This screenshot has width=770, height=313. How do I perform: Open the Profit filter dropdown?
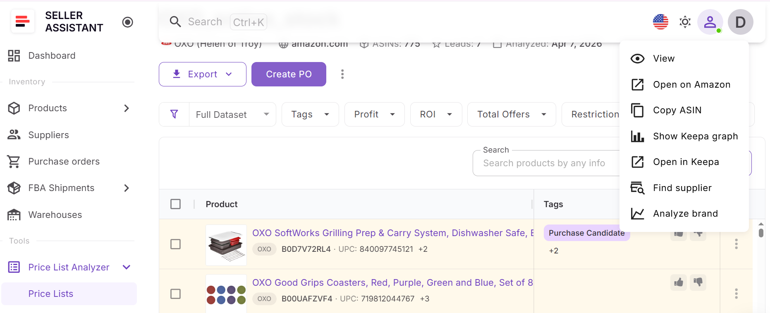pyautogui.click(x=375, y=115)
